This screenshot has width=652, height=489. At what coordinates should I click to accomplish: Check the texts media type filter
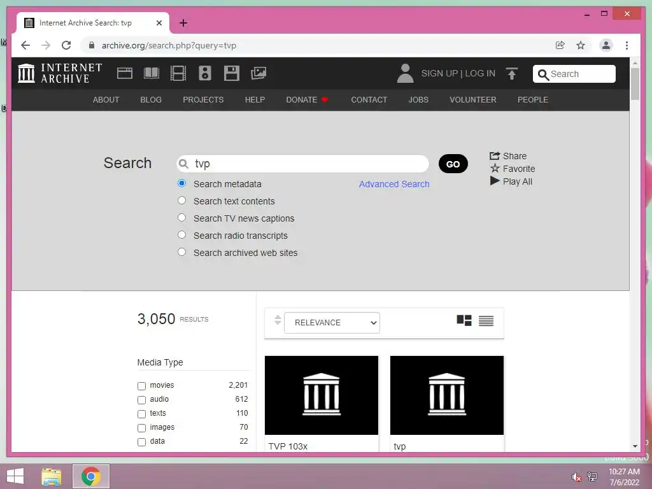(x=141, y=414)
